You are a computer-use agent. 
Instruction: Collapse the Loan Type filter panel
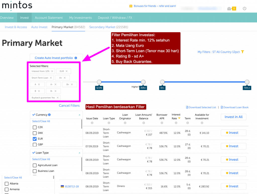80,152
